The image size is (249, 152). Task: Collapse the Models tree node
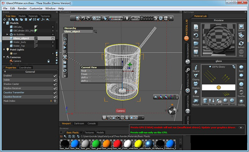pyautogui.click(x=4, y=23)
